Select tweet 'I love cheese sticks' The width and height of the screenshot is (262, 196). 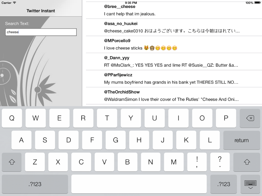pyautogui.click(x=140, y=48)
